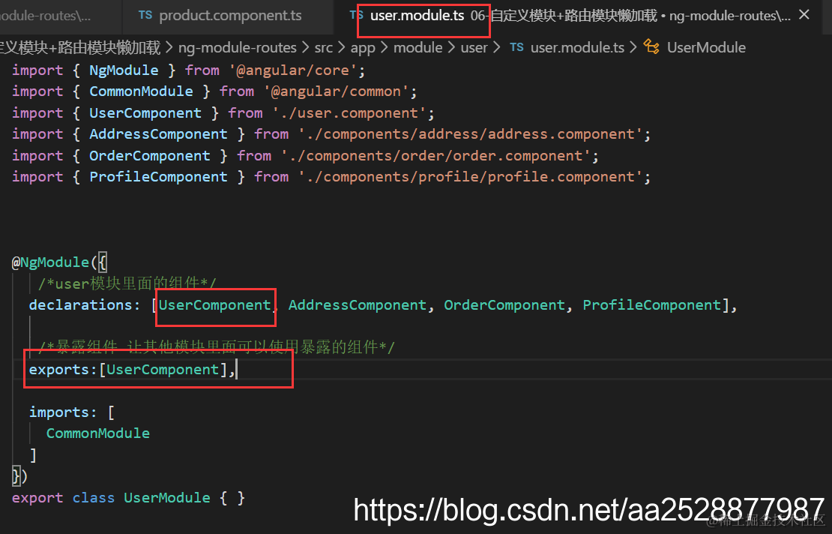Open the module breadcrumb folder

pyautogui.click(x=418, y=48)
